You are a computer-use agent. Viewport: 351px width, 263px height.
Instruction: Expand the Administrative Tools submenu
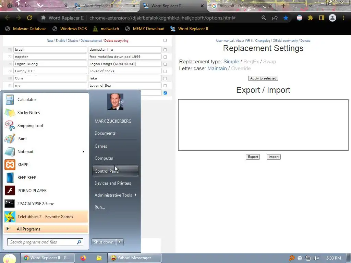coord(136,195)
